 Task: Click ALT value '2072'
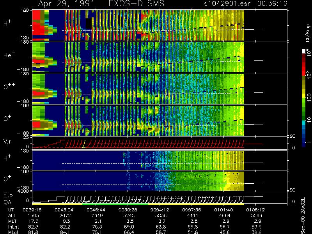65,216
